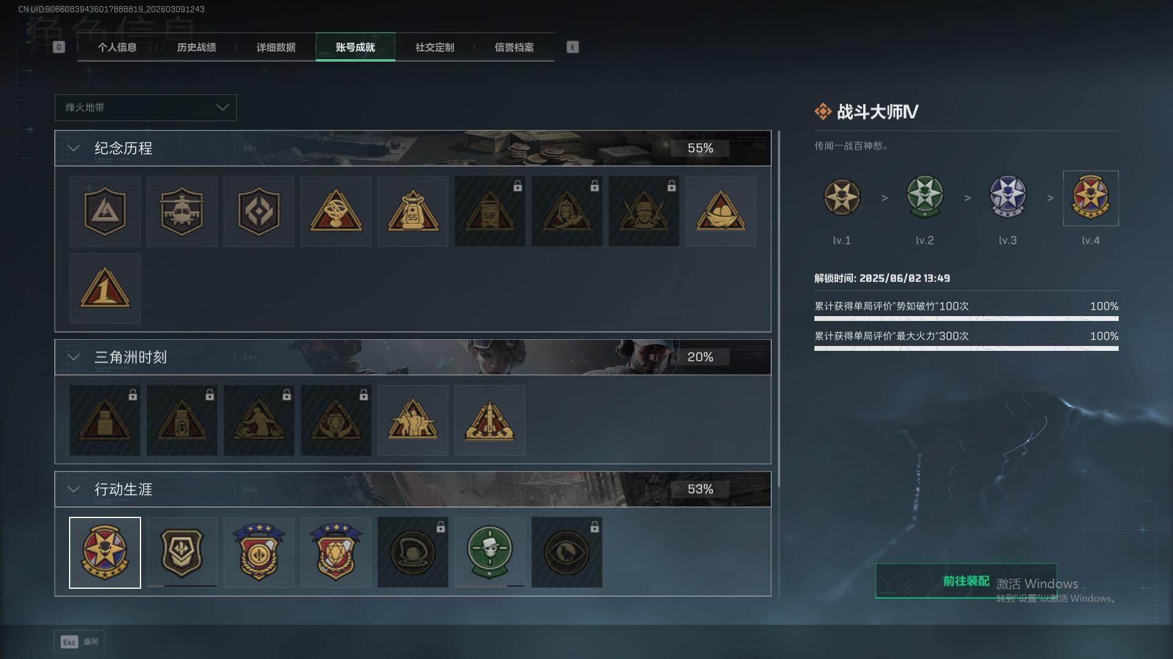Click the Esc 返回 button
The height and width of the screenshot is (659, 1173).
pyautogui.click(x=79, y=642)
